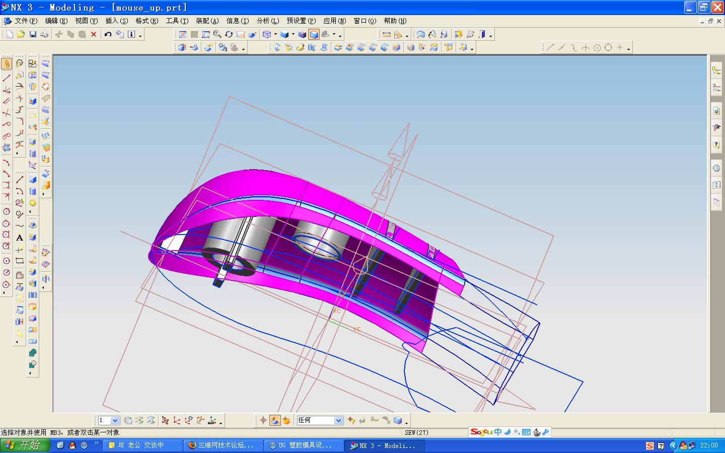This screenshot has height=453, width=725.
Task: Click the XC axis label in viewport
Action: [336, 311]
